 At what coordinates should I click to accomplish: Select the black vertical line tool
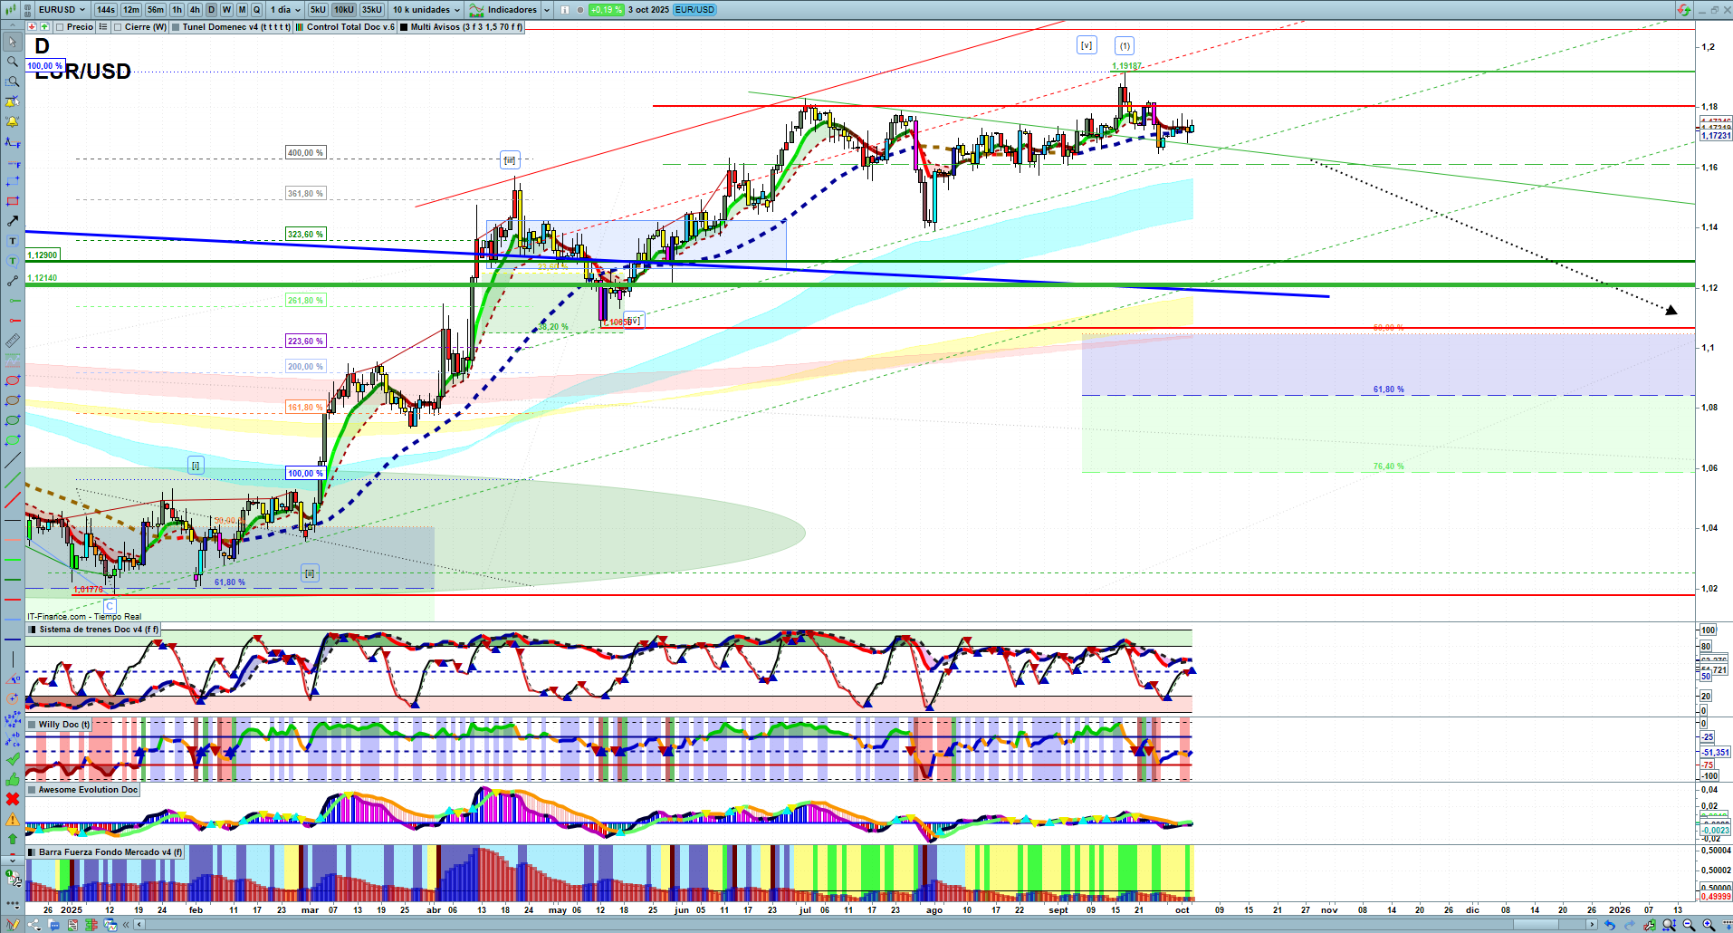click(x=13, y=659)
